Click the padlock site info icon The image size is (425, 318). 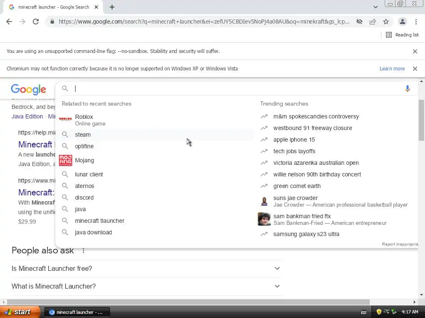52,22
